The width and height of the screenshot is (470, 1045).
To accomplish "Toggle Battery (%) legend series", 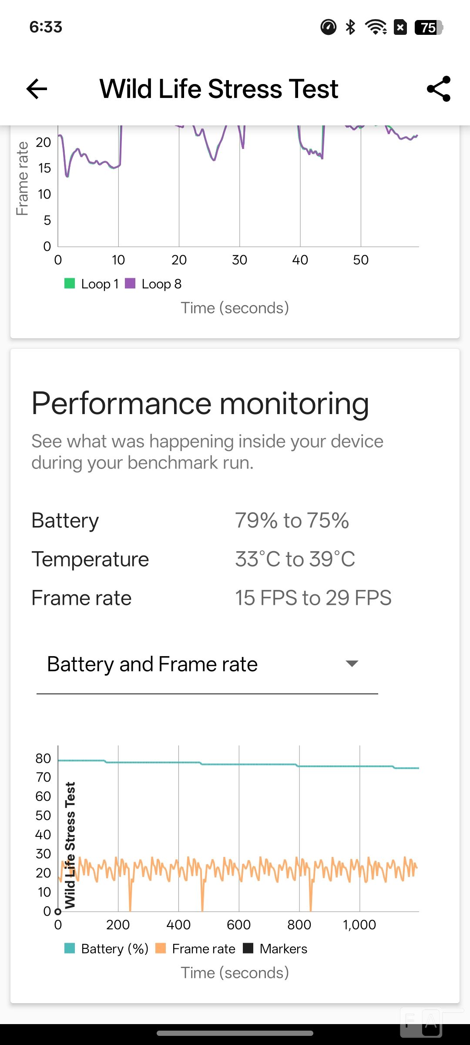I will tap(107, 948).
